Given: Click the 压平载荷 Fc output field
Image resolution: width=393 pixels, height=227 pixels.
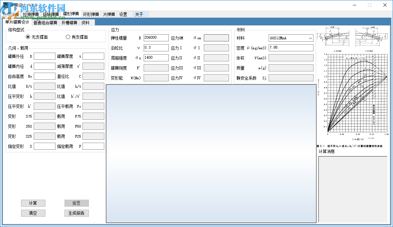Looking at the screenshot, I should (x=93, y=106).
